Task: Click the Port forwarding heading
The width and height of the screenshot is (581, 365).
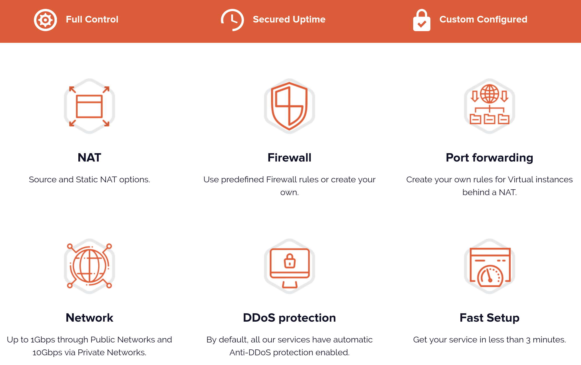Action: 490,157
